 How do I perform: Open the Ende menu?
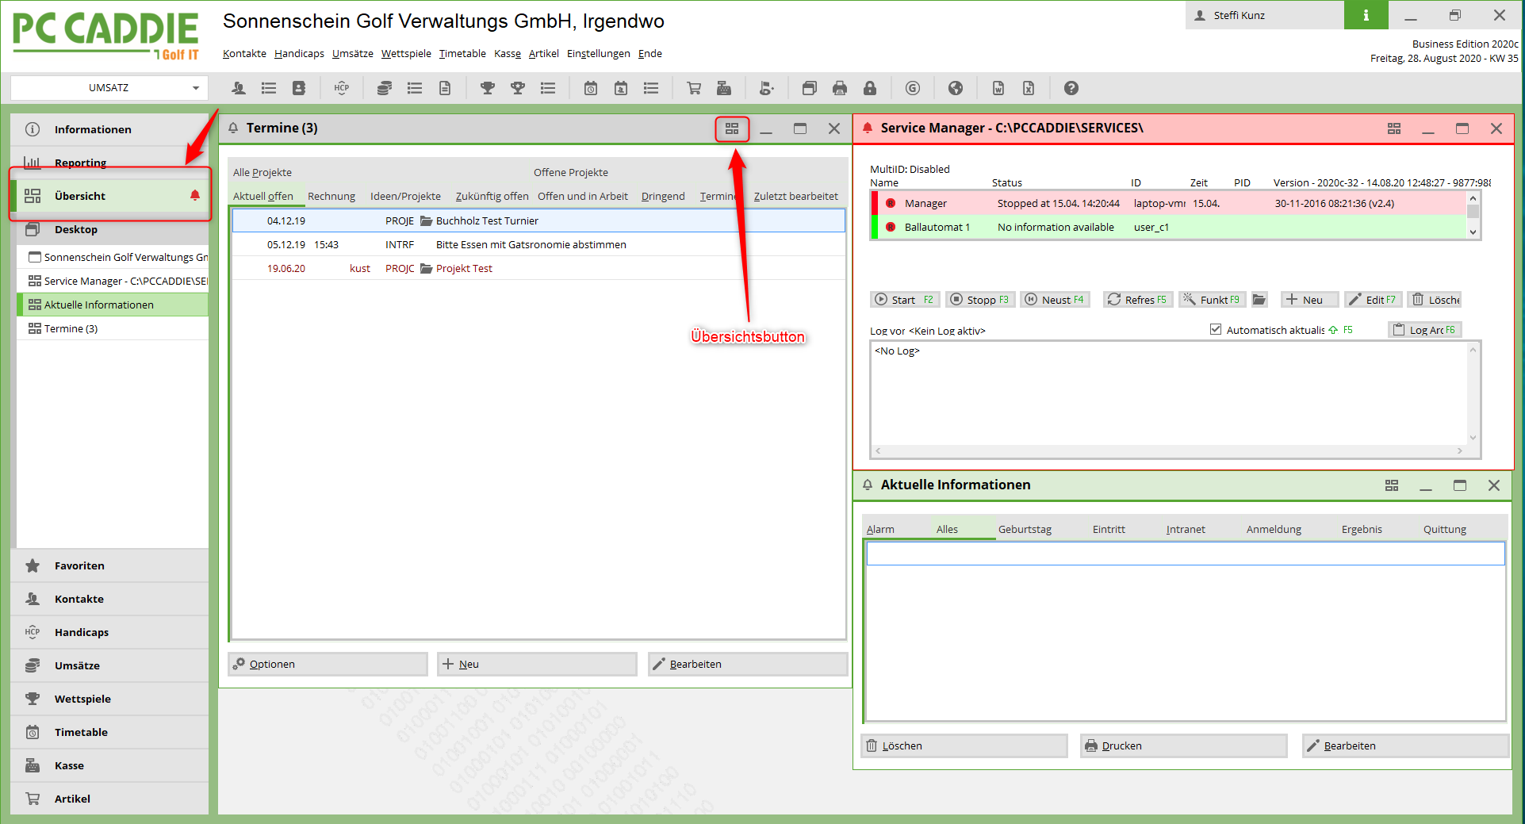tap(650, 54)
